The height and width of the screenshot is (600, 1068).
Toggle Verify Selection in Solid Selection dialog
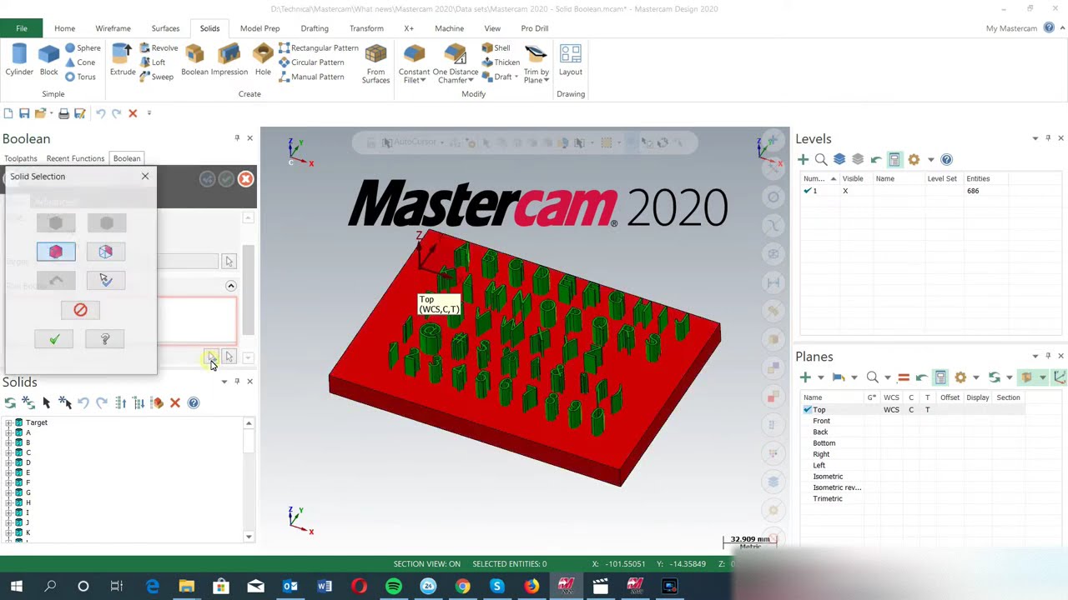[x=106, y=280]
